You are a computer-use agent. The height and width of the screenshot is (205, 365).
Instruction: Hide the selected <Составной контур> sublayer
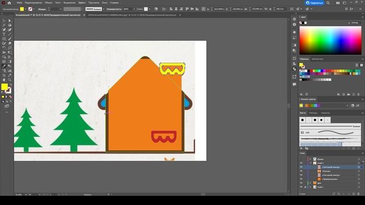[x=301, y=167]
